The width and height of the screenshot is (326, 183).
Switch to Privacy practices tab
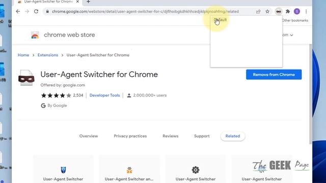coord(130,136)
